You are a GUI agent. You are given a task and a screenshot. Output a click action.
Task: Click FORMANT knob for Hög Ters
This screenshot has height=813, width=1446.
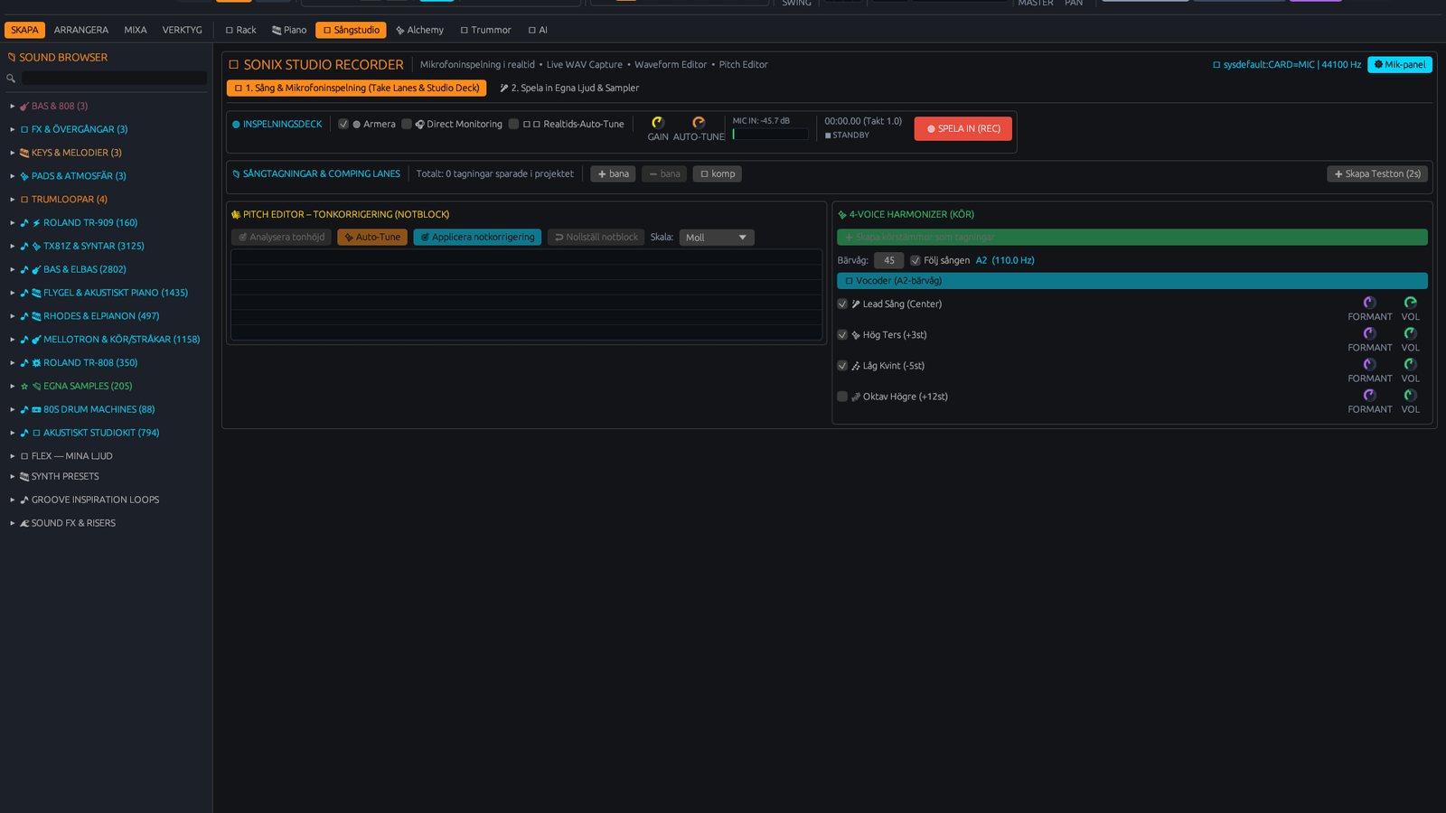1370,333
